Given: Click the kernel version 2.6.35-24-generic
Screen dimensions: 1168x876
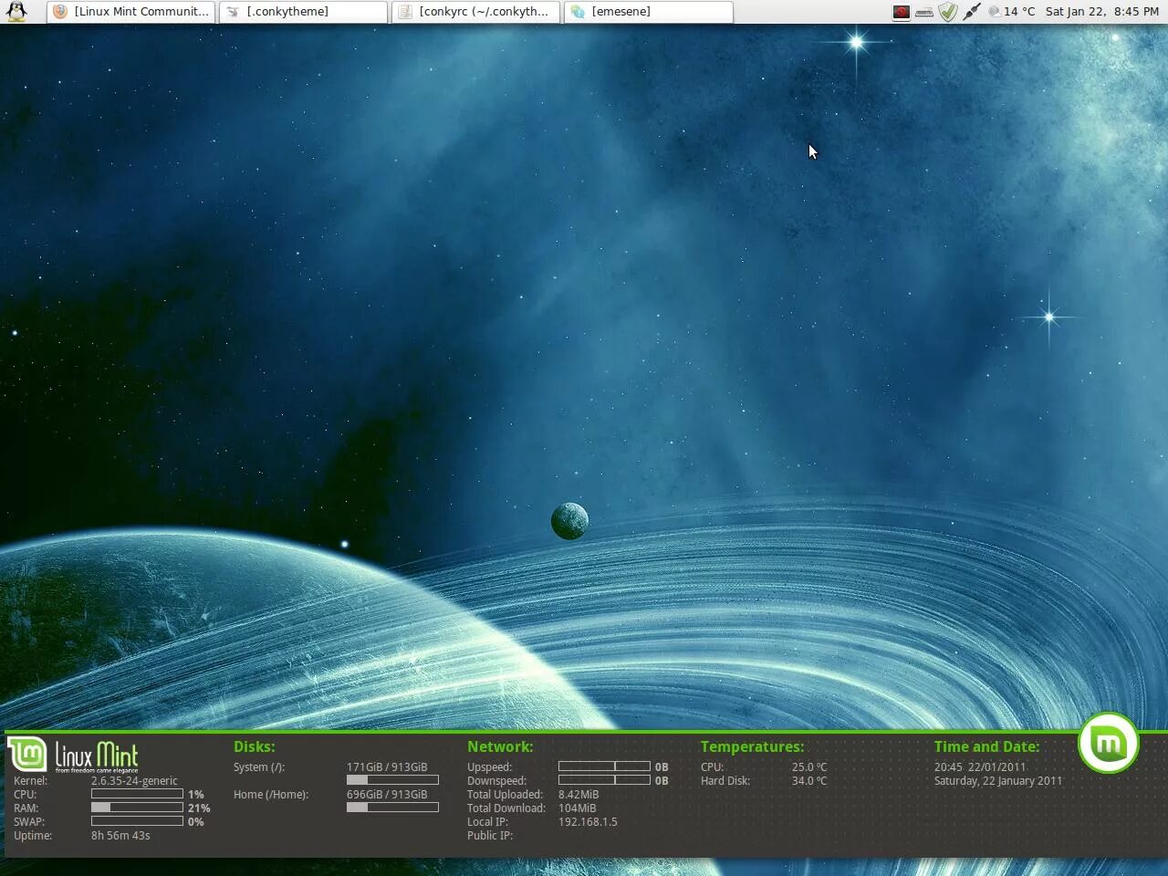Looking at the screenshot, I should tap(134, 781).
